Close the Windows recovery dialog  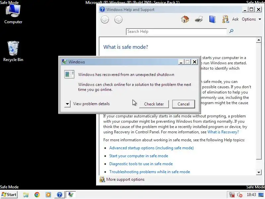194,62
